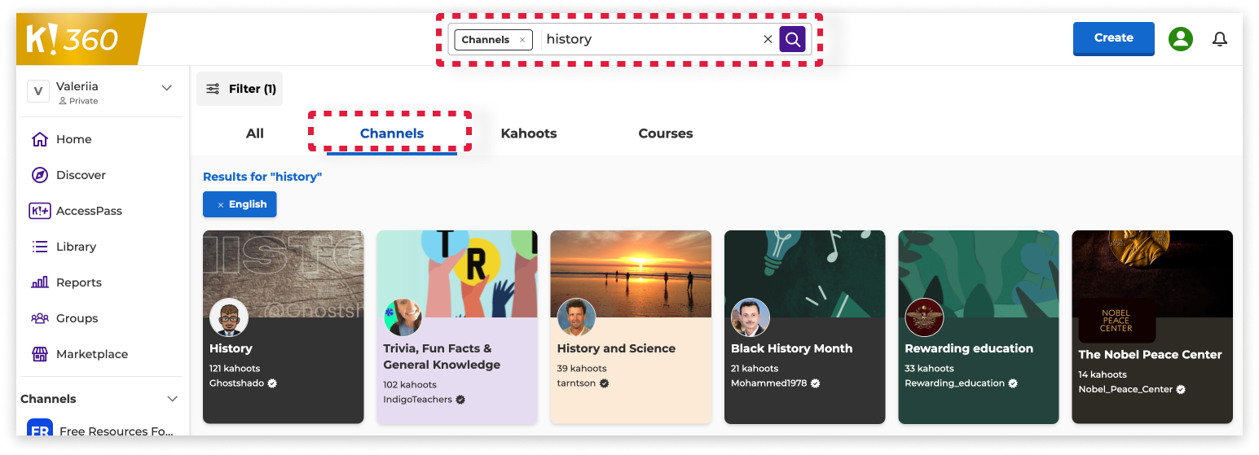Switch to the Kahoots tab
This screenshot has width=1259, height=455.
528,133
